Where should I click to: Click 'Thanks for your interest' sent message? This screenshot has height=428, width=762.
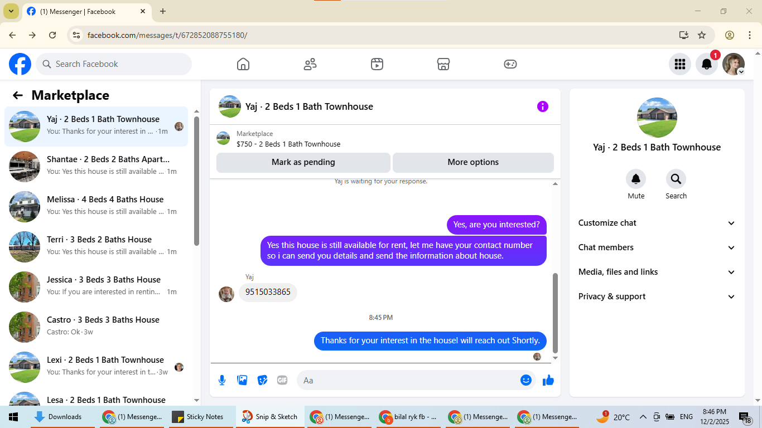430,341
